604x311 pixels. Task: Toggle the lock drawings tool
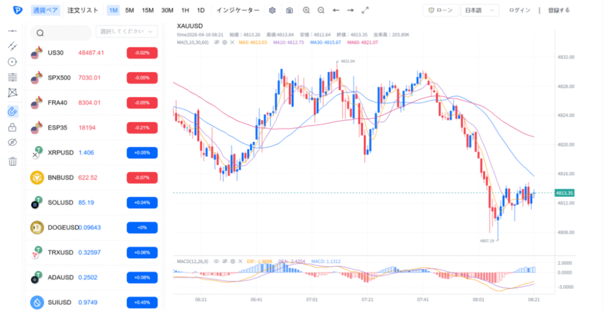[x=12, y=128]
